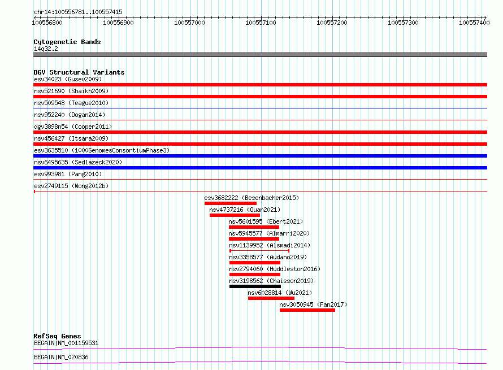Open nsv3358577 (Audano2019) variant label

pyautogui.click(x=268, y=257)
